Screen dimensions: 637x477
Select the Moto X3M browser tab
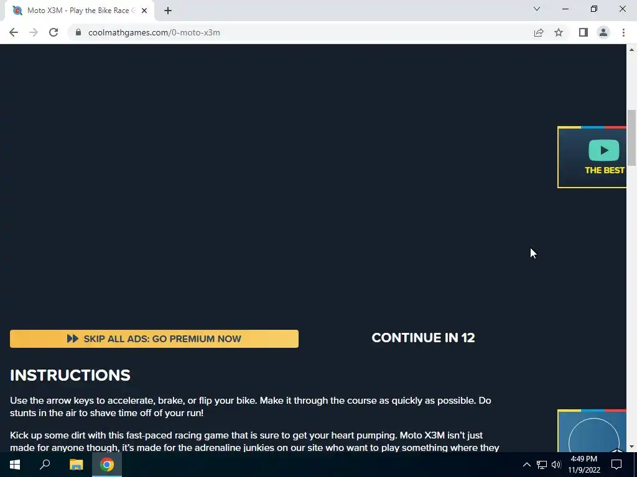[80, 11]
